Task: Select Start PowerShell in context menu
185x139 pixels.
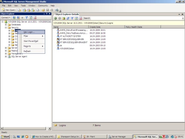Action: [31, 41]
